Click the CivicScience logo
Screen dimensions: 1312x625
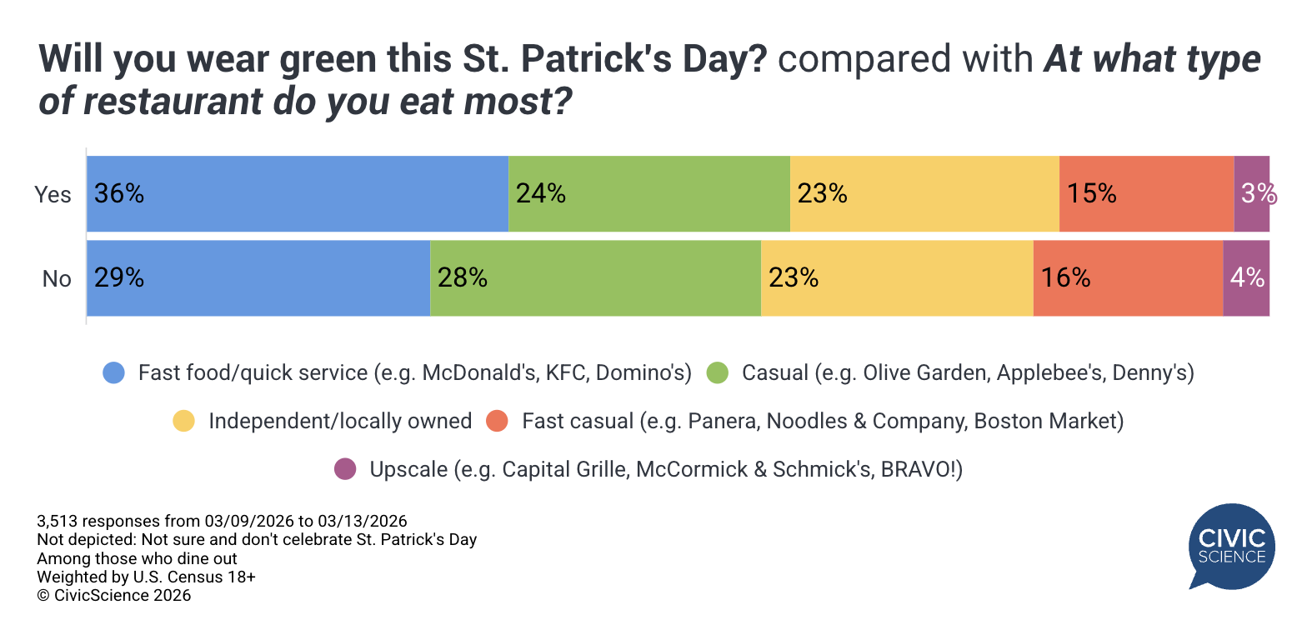point(1231,547)
